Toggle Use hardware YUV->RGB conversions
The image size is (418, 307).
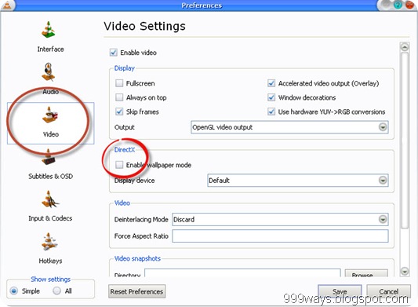(271, 111)
